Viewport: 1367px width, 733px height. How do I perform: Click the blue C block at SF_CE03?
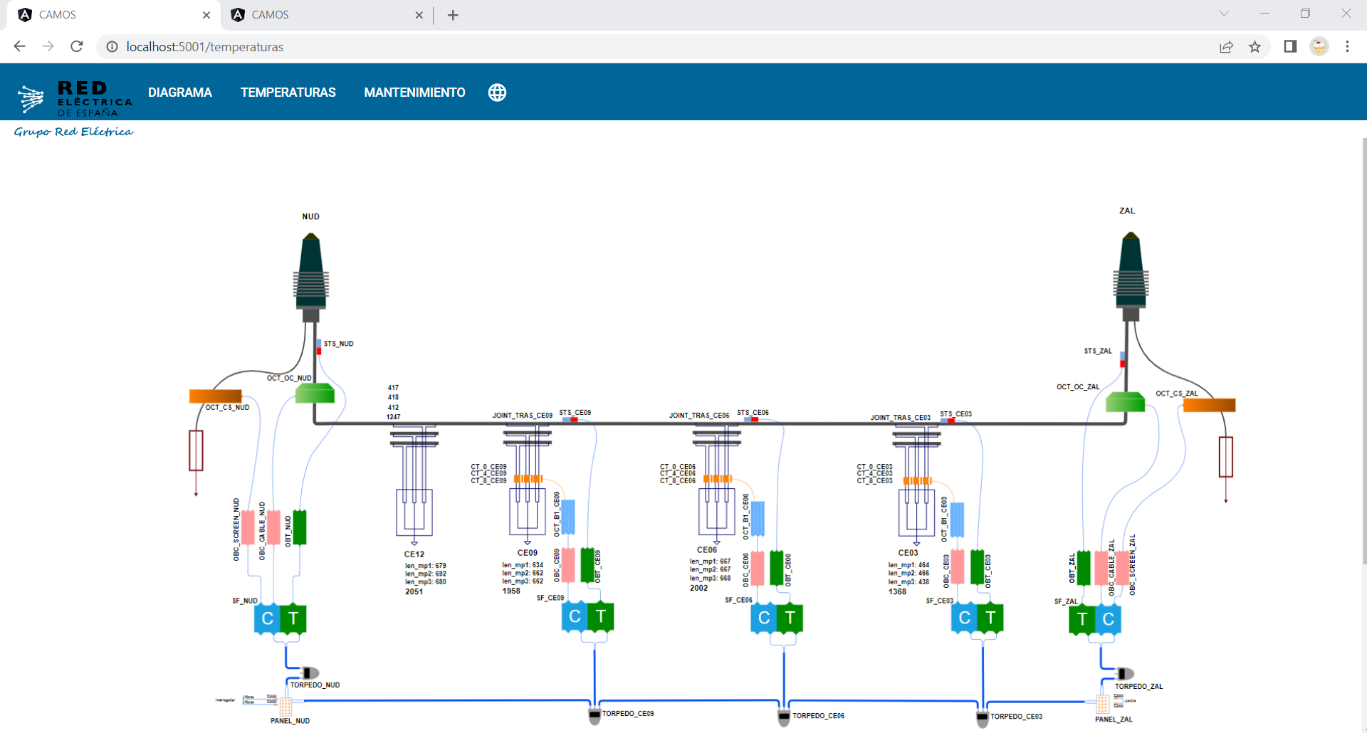965,618
